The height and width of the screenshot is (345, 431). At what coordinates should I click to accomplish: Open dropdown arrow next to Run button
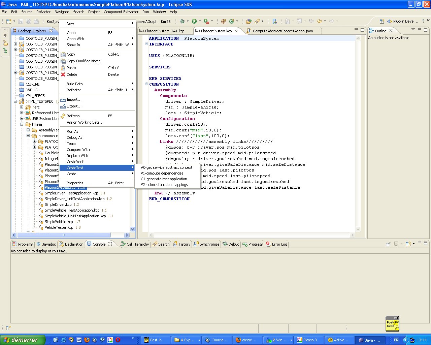tap(200, 21)
